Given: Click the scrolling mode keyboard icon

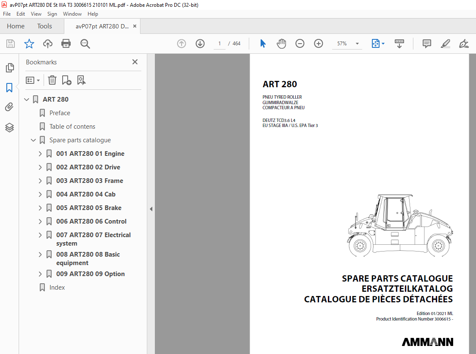Looking at the screenshot, I should 399,44.
